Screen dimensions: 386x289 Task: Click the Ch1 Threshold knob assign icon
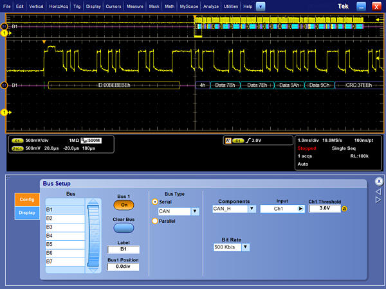[x=344, y=209]
